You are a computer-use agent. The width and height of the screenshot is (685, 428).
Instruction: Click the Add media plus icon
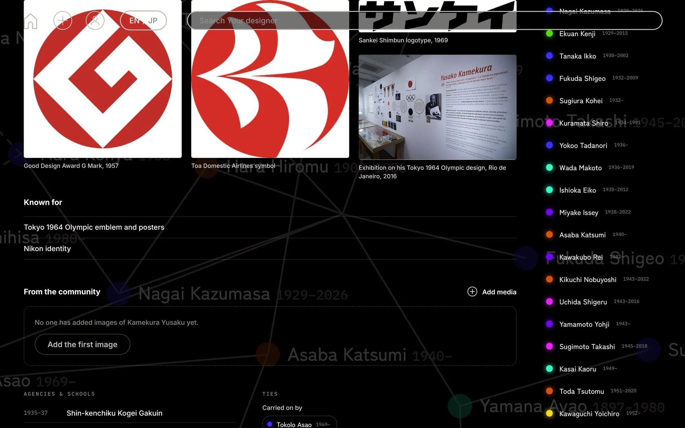click(472, 292)
